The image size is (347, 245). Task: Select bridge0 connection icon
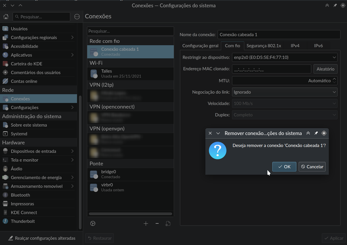click(94, 174)
